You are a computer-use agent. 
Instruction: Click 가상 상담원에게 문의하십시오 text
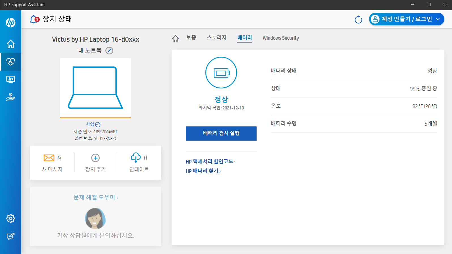pyautogui.click(x=95, y=236)
